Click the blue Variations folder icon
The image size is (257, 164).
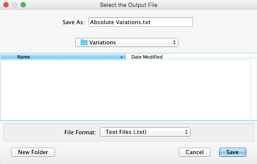click(84, 42)
